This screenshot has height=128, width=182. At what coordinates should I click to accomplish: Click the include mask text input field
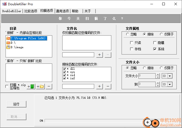point(78,55)
